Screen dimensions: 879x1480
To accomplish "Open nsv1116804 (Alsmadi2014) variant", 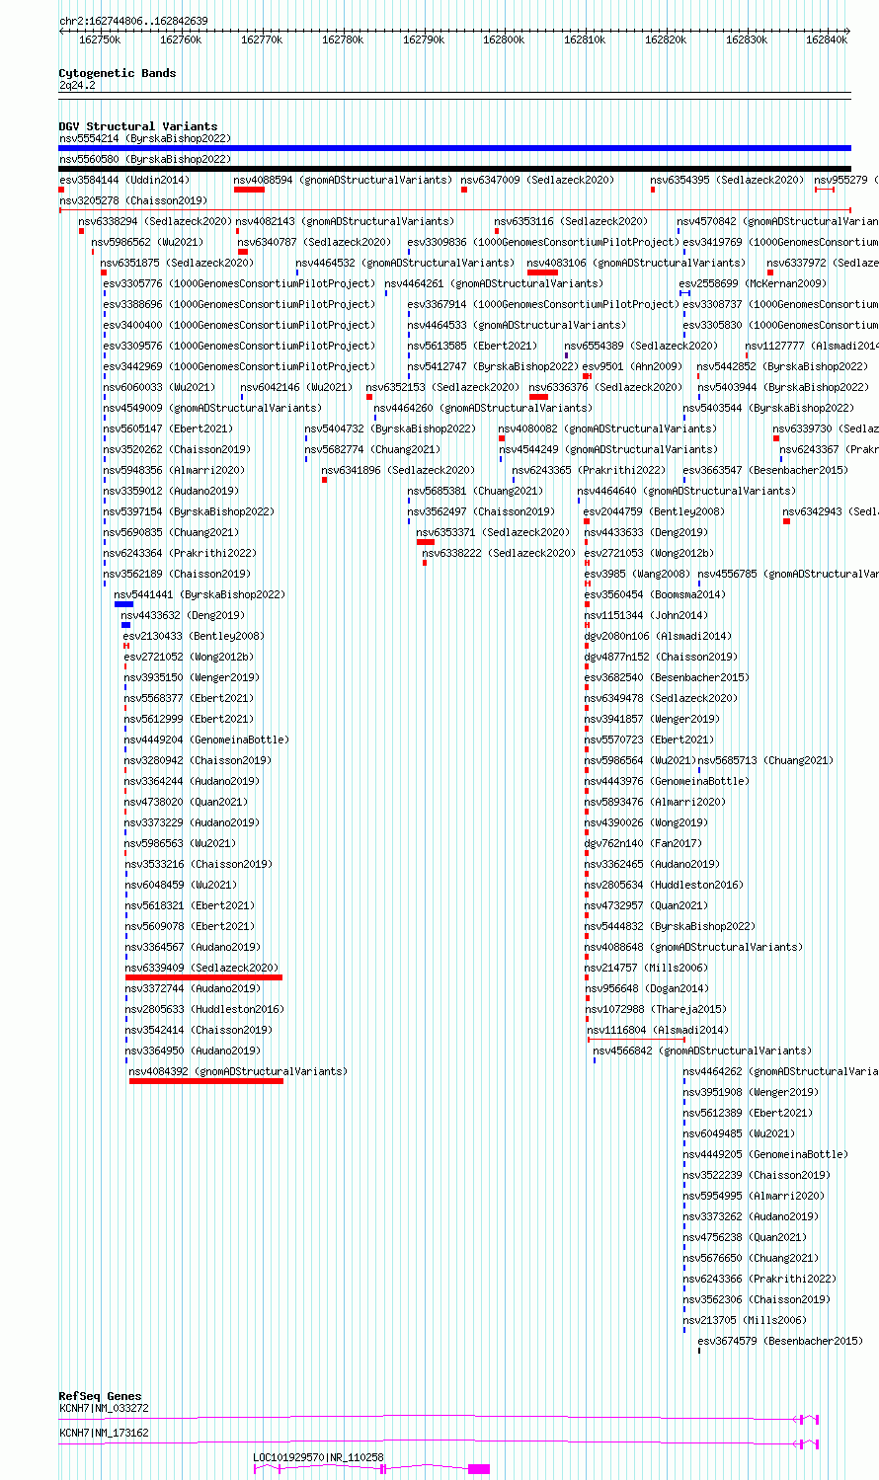I will click(x=658, y=1030).
